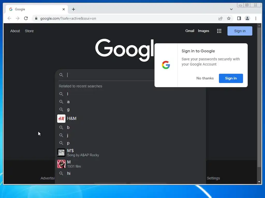This screenshot has height=198, width=265.
Task: Minimize the Chrome window
Action: click(x=240, y=5)
